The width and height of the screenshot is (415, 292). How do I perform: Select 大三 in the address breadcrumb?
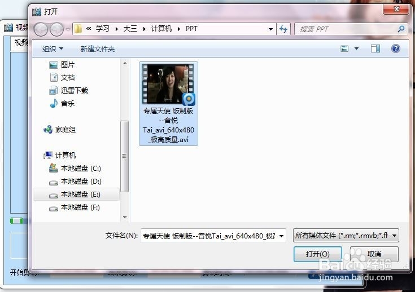coord(130,29)
